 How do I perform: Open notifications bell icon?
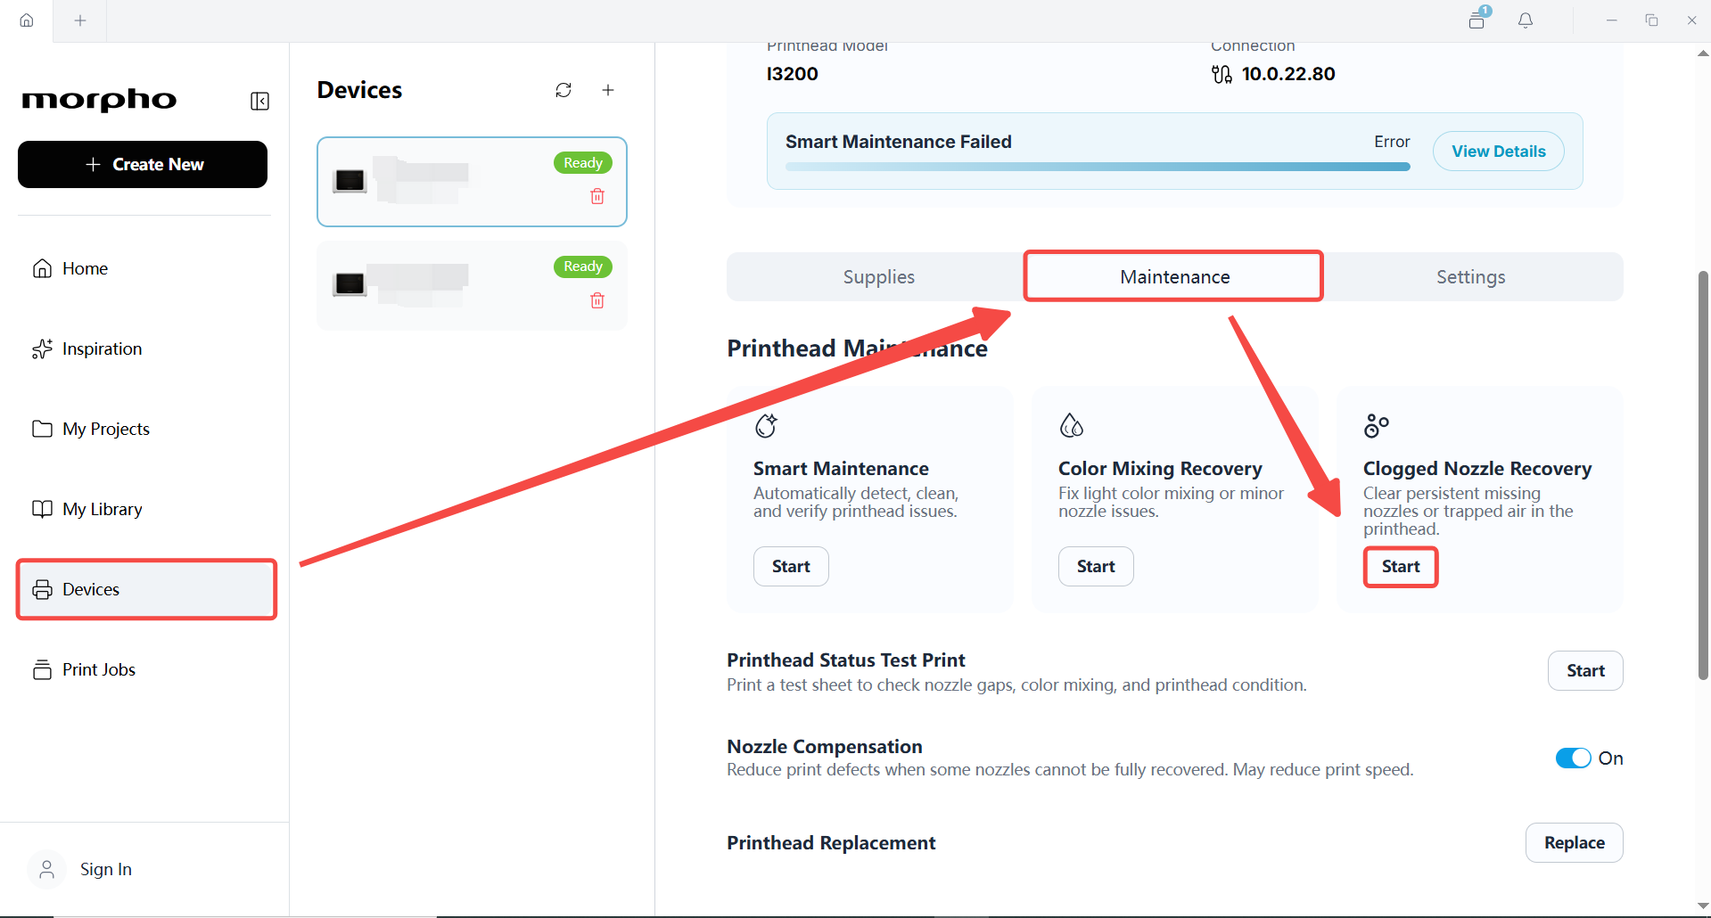1526,20
